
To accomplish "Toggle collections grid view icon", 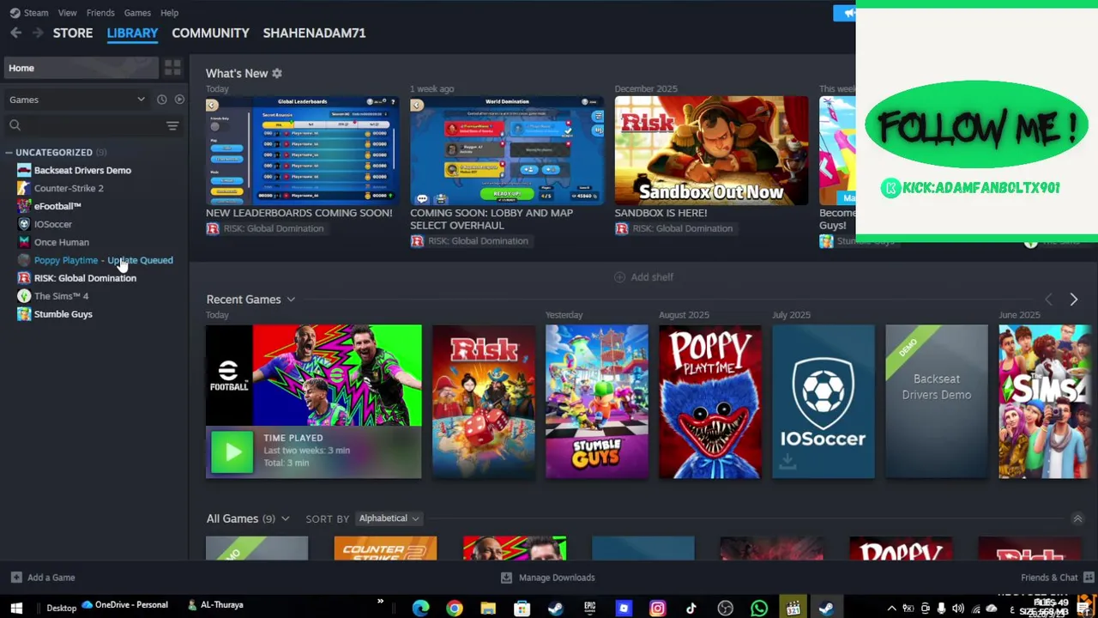I will pyautogui.click(x=172, y=68).
